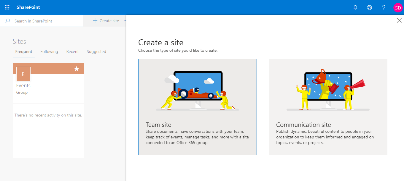
Task: Click the Events site E logo
Action: [23, 74]
